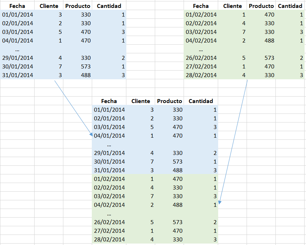The width and height of the screenshot is (306, 245).
Task: Select the date cell 01/01/2014 in the left table
Action: pyautogui.click(x=17, y=14)
